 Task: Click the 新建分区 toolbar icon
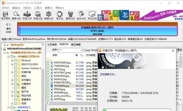[x=49, y=14]
